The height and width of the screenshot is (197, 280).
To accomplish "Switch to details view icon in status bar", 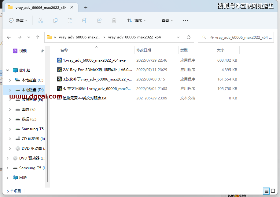I will [267, 191].
